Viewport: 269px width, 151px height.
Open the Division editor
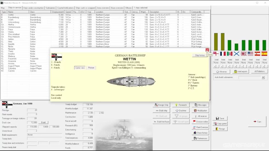pos(200,122)
